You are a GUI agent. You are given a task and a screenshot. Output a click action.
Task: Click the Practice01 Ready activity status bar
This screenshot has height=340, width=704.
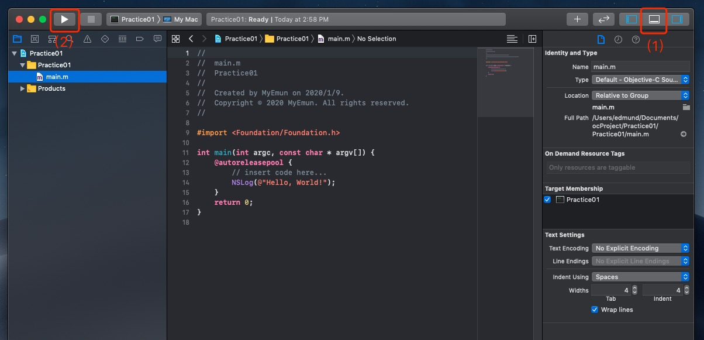click(x=356, y=19)
